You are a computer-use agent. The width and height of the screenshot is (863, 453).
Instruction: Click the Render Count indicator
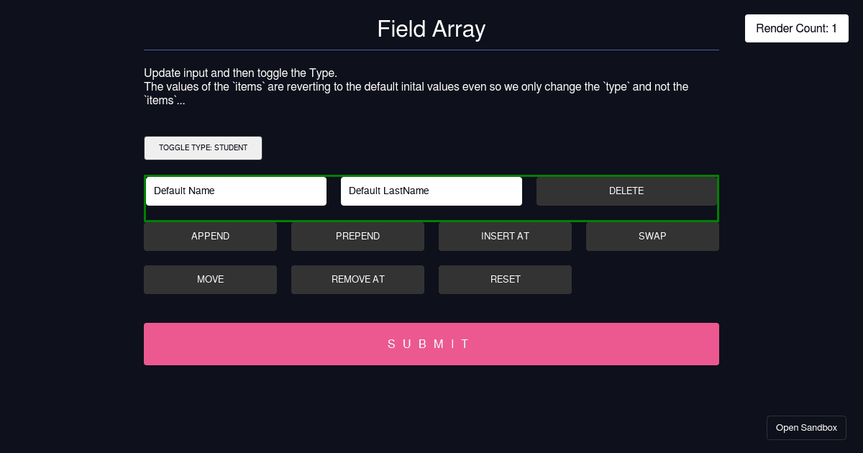coord(796,28)
